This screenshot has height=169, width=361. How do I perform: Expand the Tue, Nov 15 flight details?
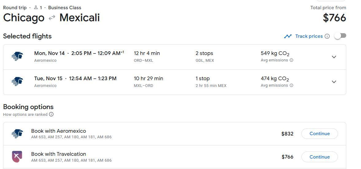[x=334, y=82]
